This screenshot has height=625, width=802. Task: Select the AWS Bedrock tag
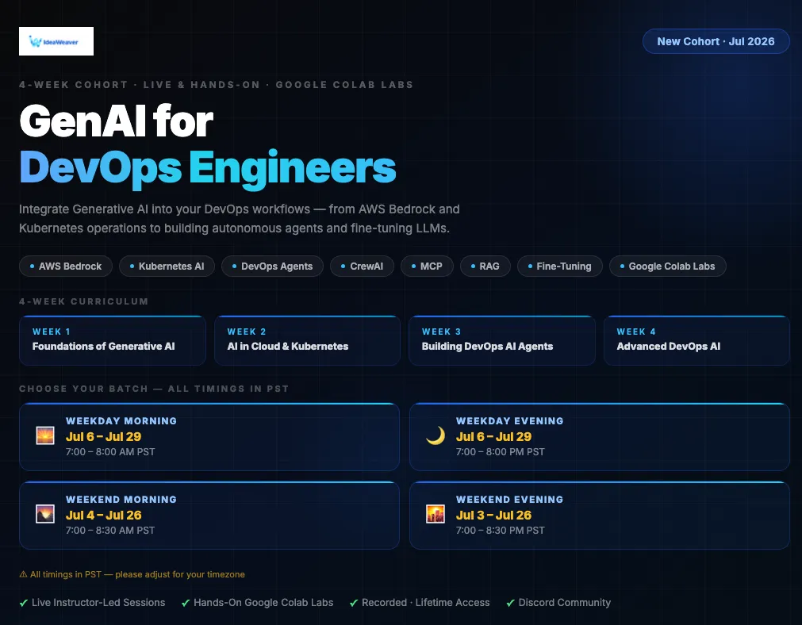[66, 266]
